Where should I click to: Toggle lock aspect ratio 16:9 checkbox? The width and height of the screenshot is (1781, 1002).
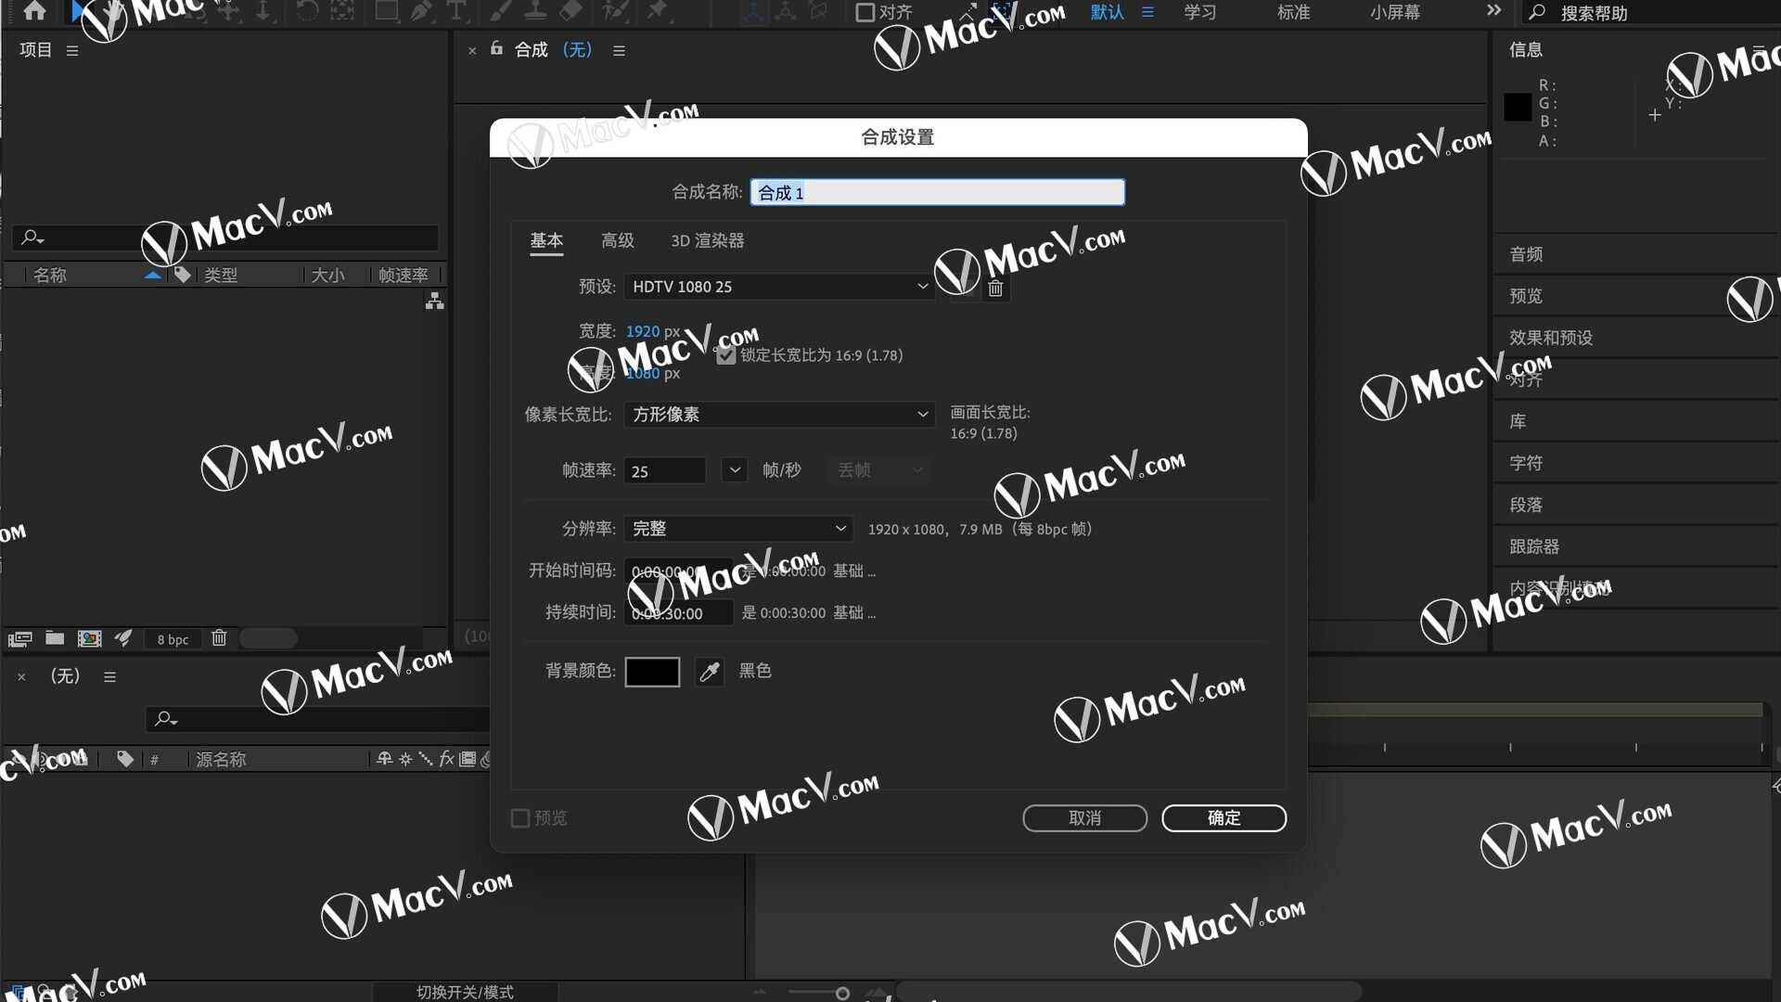(x=724, y=354)
